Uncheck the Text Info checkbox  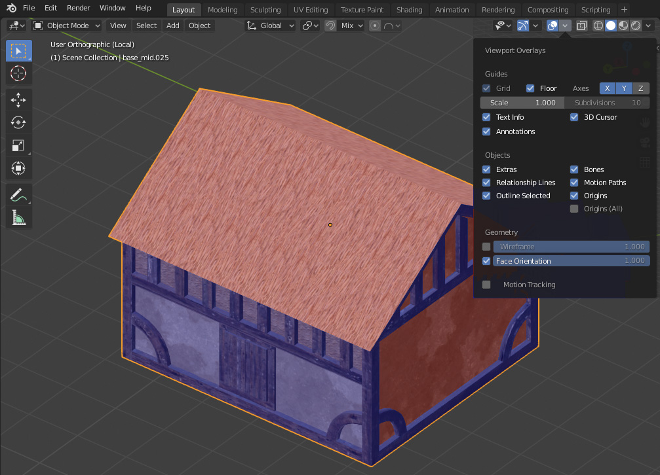[x=486, y=117]
